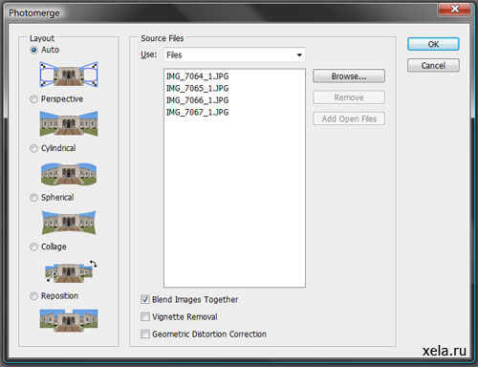Click the Reposition layout preview icon

point(69,320)
